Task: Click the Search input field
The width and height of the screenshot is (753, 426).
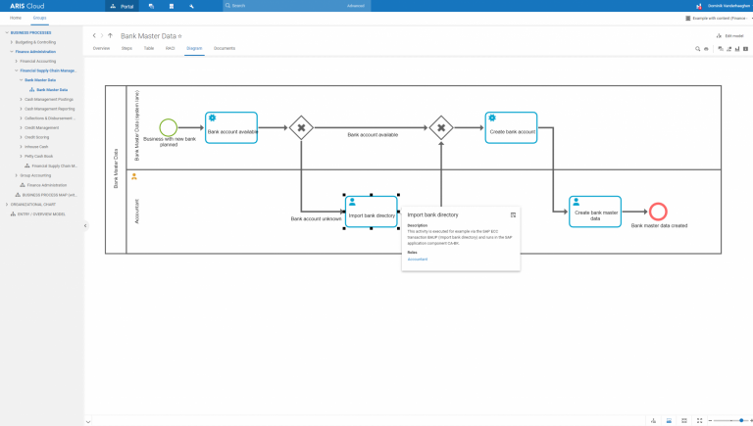Action: tap(286, 6)
